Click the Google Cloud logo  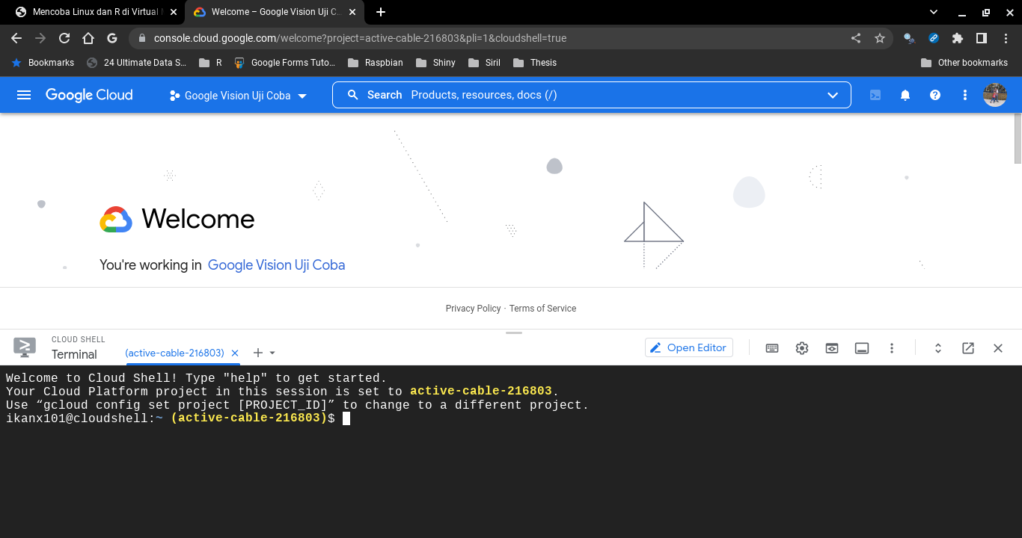pos(89,95)
